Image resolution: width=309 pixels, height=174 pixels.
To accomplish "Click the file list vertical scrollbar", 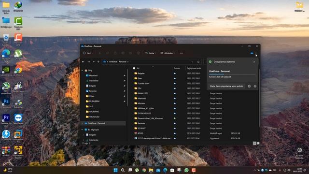I will tap(259, 98).
